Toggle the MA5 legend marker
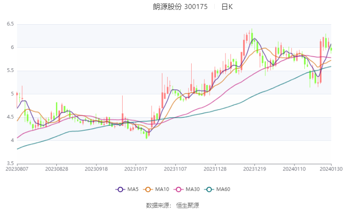 [x=120, y=190]
